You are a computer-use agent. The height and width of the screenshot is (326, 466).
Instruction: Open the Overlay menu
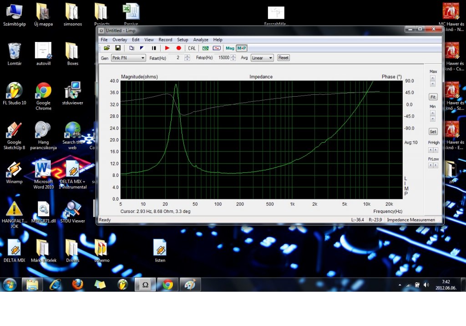[x=120, y=40]
